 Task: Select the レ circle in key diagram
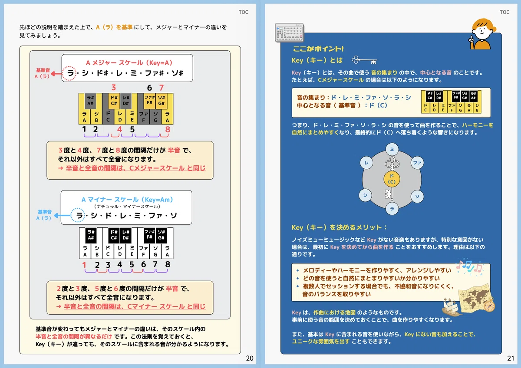(x=367, y=163)
